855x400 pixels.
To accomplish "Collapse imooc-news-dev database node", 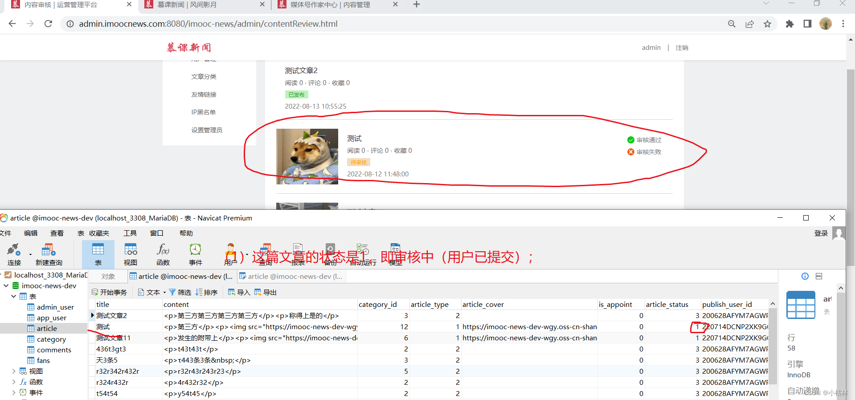I will 6,286.
